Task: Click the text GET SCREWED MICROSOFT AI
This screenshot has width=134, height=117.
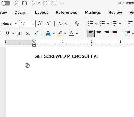Action: (x=66, y=56)
